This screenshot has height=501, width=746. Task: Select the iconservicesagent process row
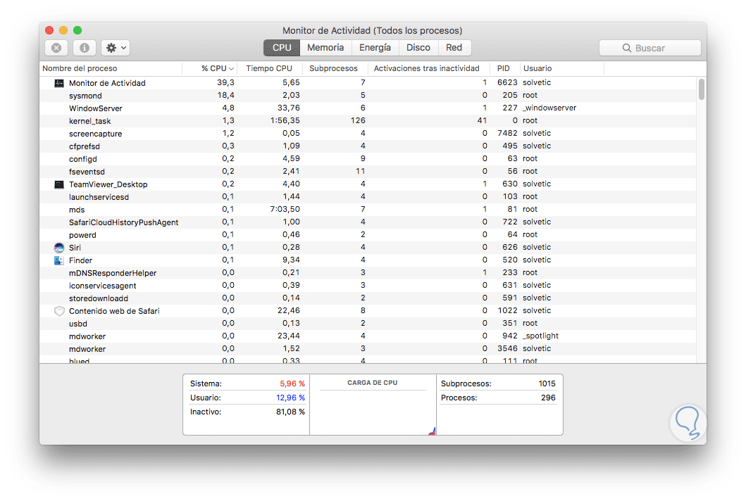pos(368,285)
